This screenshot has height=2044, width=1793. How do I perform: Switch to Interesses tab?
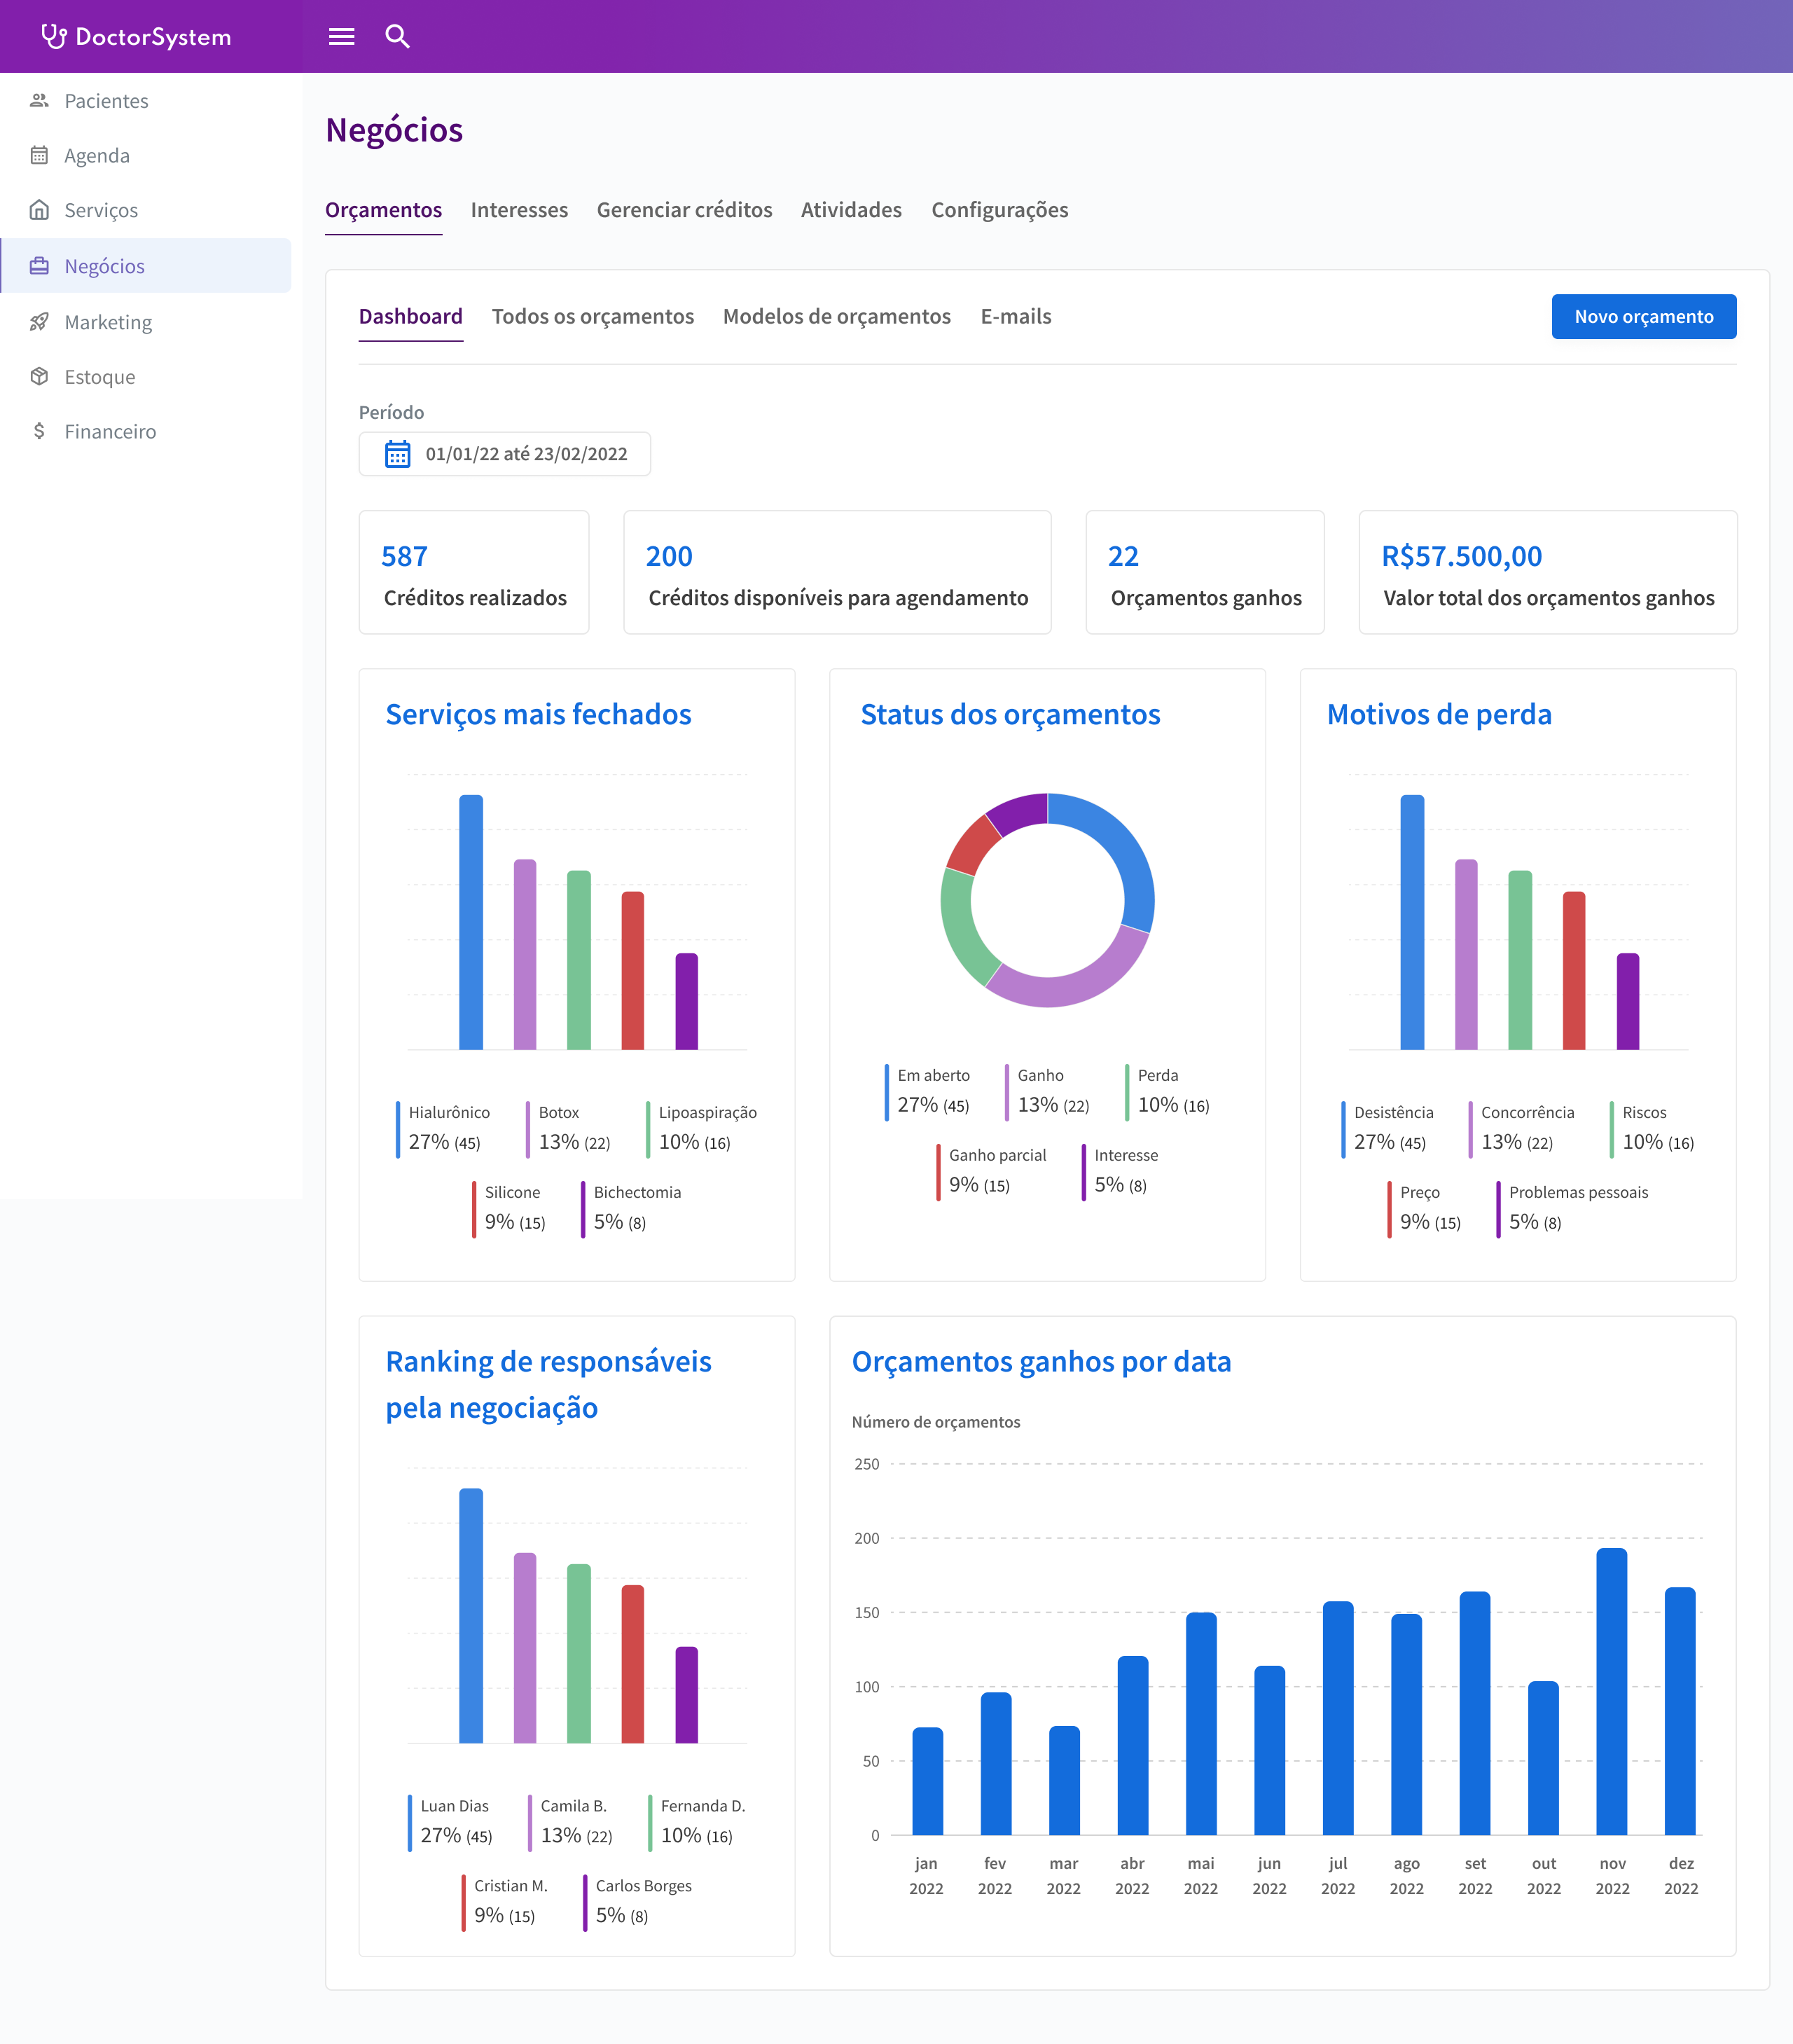(519, 210)
